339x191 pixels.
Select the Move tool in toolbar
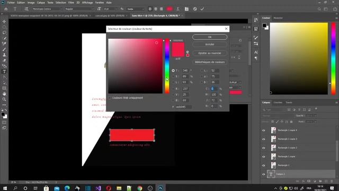(x=4, y=21)
